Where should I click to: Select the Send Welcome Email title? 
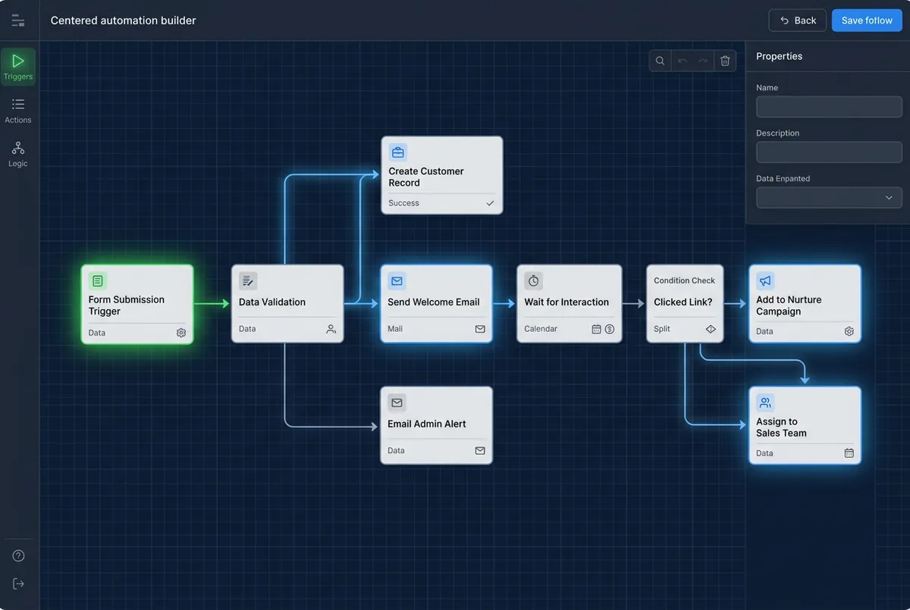434,302
